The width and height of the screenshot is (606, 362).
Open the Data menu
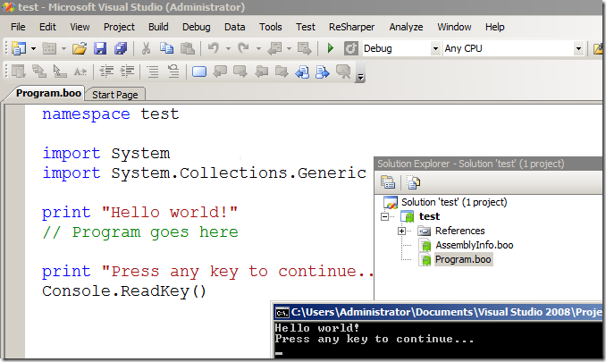pos(234,27)
